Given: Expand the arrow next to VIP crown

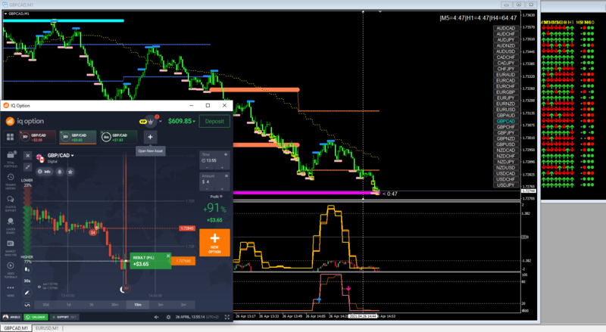Looking at the screenshot, I should point(161,121).
